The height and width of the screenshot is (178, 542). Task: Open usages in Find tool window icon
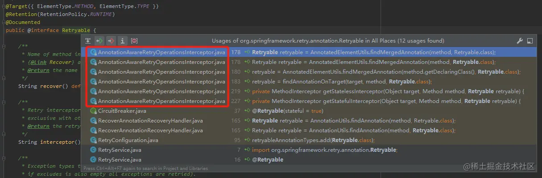pos(530,41)
